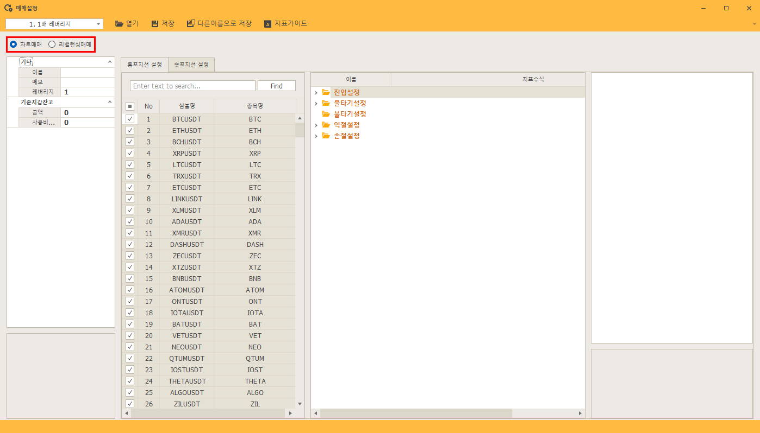Viewport: 760px width, 433px height.
Task: Click the XMR name cell
Action: pyautogui.click(x=255, y=233)
